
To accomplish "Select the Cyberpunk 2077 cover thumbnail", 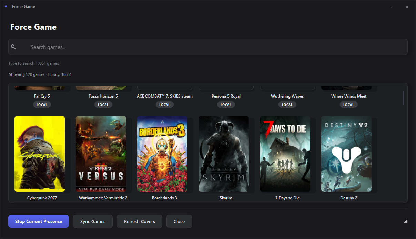I will pyautogui.click(x=40, y=154).
